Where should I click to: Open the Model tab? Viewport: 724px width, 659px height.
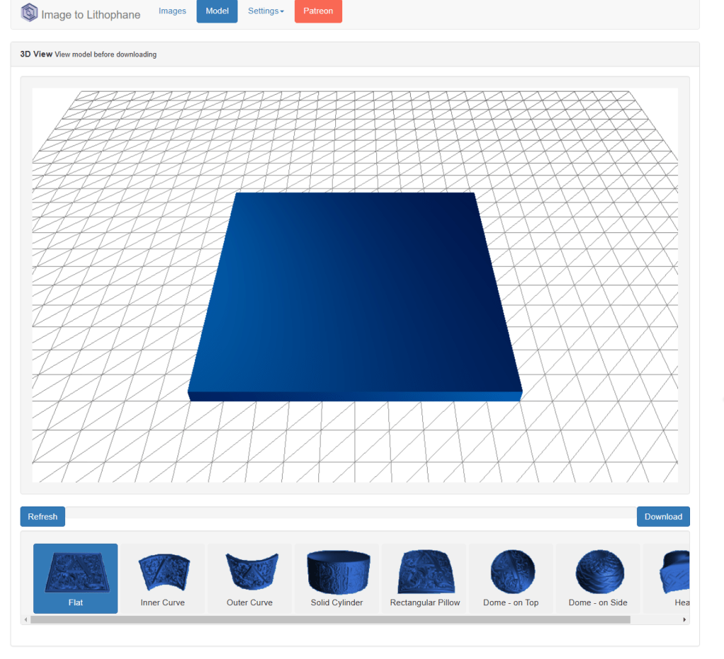click(x=217, y=11)
